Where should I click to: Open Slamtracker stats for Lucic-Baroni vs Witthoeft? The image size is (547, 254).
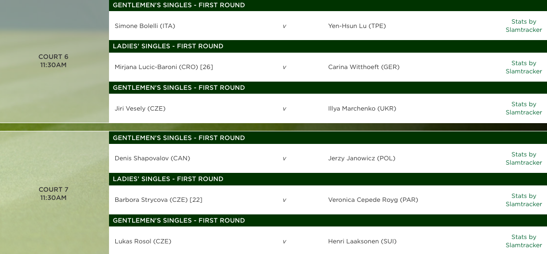[523, 67]
